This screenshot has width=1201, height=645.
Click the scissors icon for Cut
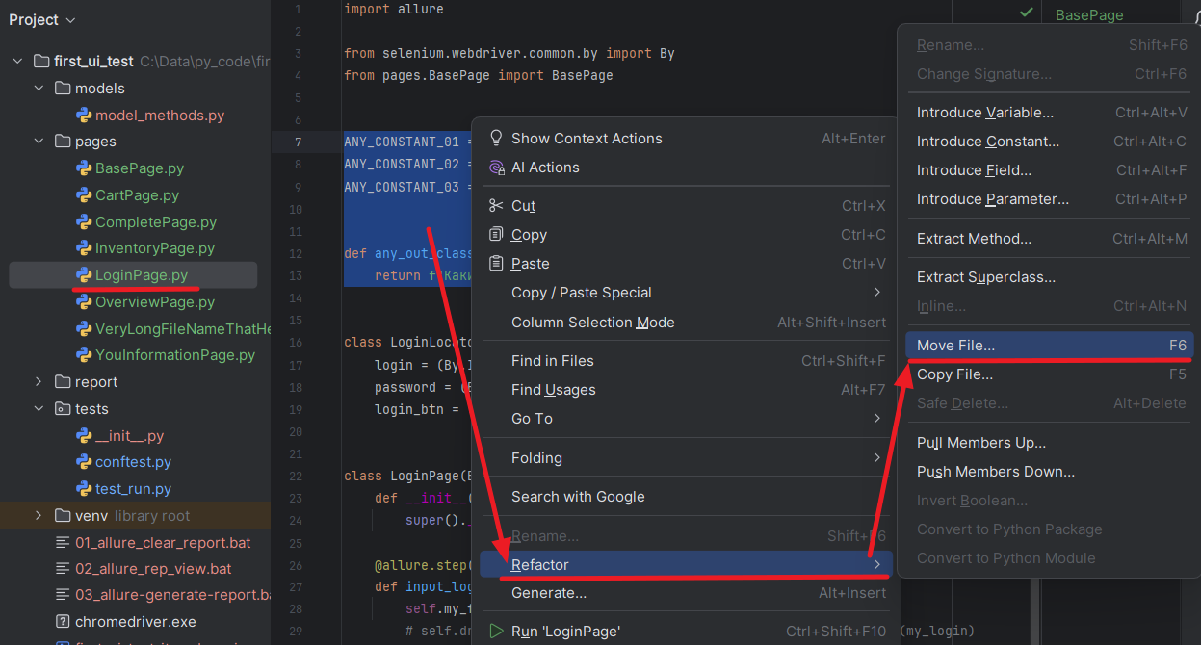[496, 205]
